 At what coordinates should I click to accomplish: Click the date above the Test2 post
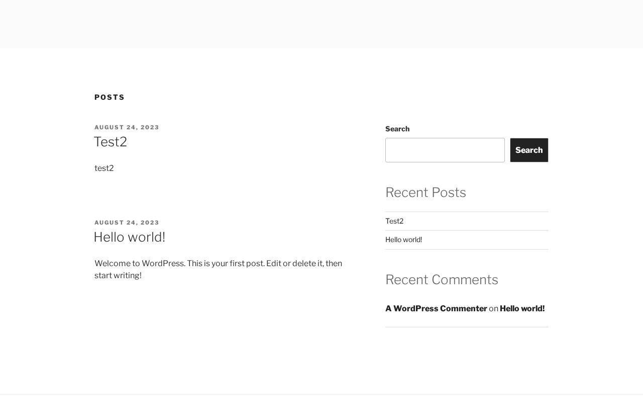[127, 127]
